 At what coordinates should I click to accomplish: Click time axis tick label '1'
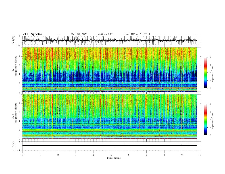tap(40, 155)
